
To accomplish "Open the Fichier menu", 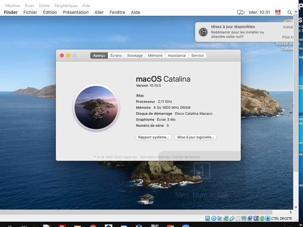I will coord(30,12).
